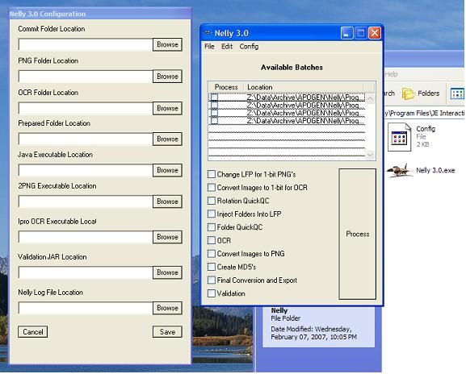Focus the Java Executable Location input field
This screenshot has width=466, height=374.
coord(86,170)
